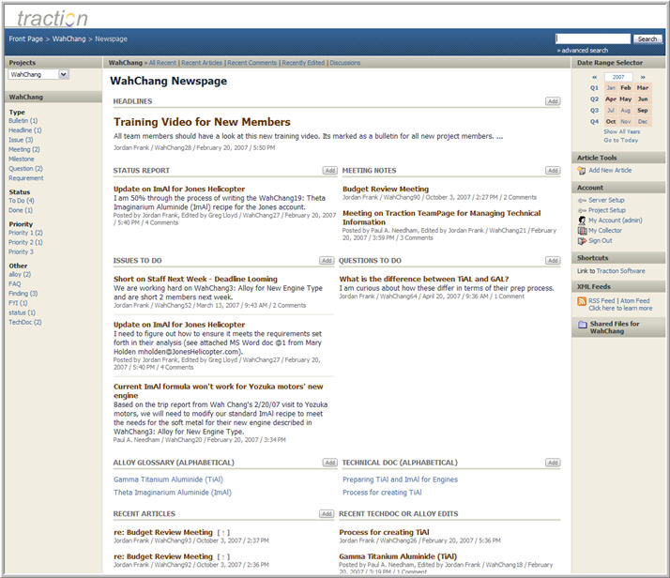This screenshot has height=578, width=670.
Task: Click into the search text field
Action: click(x=593, y=38)
